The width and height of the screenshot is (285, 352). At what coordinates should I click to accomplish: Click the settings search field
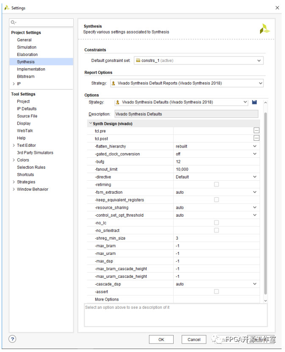(x=41, y=22)
